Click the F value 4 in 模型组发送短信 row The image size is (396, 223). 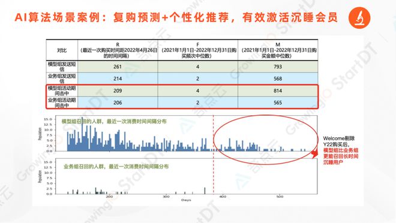pos(198,67)
